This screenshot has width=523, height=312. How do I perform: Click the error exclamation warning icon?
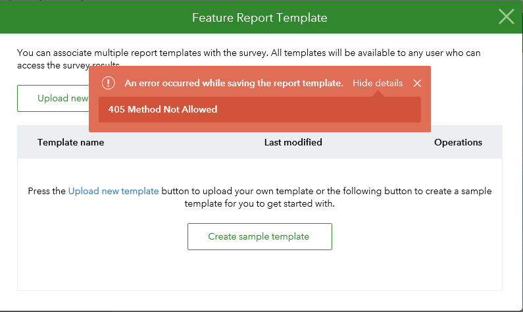108,83
